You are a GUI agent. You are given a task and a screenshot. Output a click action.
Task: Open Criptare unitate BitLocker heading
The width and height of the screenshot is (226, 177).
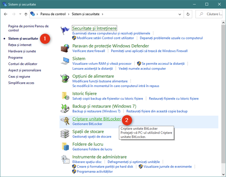coord(97,119)
